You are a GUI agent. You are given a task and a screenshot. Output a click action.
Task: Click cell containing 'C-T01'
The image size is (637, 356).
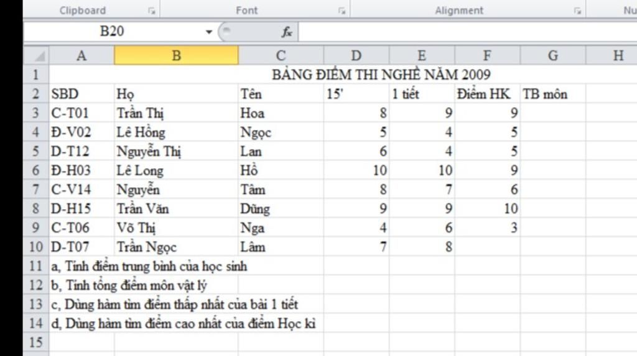[x=81, y=113]
